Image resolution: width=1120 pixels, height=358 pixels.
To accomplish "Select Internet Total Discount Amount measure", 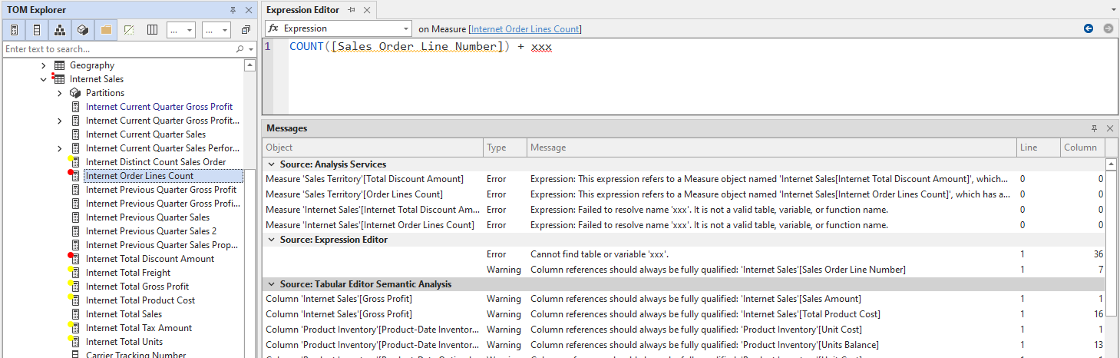I will 150,259.
